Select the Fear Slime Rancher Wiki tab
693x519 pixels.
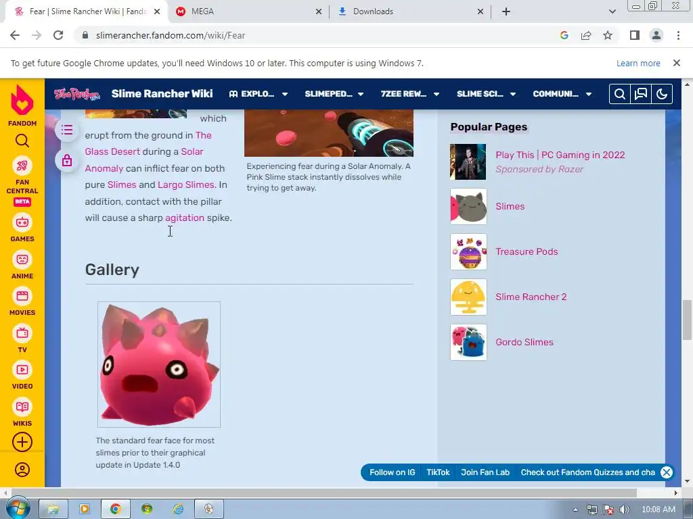pos(85,11)
